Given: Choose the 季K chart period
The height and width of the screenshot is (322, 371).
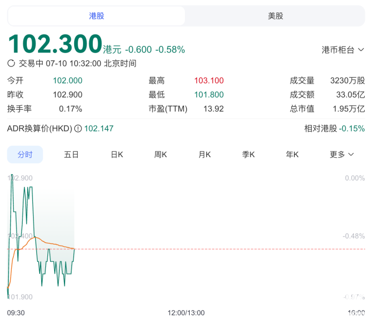Looking at the screenshot, I should coord(249,155).
